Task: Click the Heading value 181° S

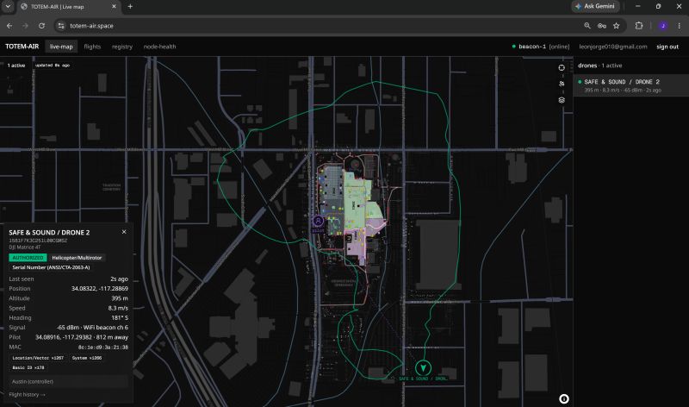Action: click(120, 317)
